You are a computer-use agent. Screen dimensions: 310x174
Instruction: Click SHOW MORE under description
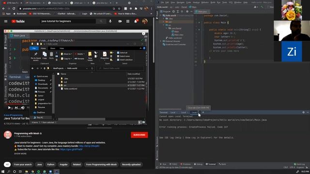(20, 154)
